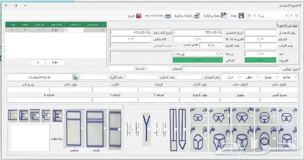Open print preview (معاينة قبل الطباعة)

pos(168,16)
